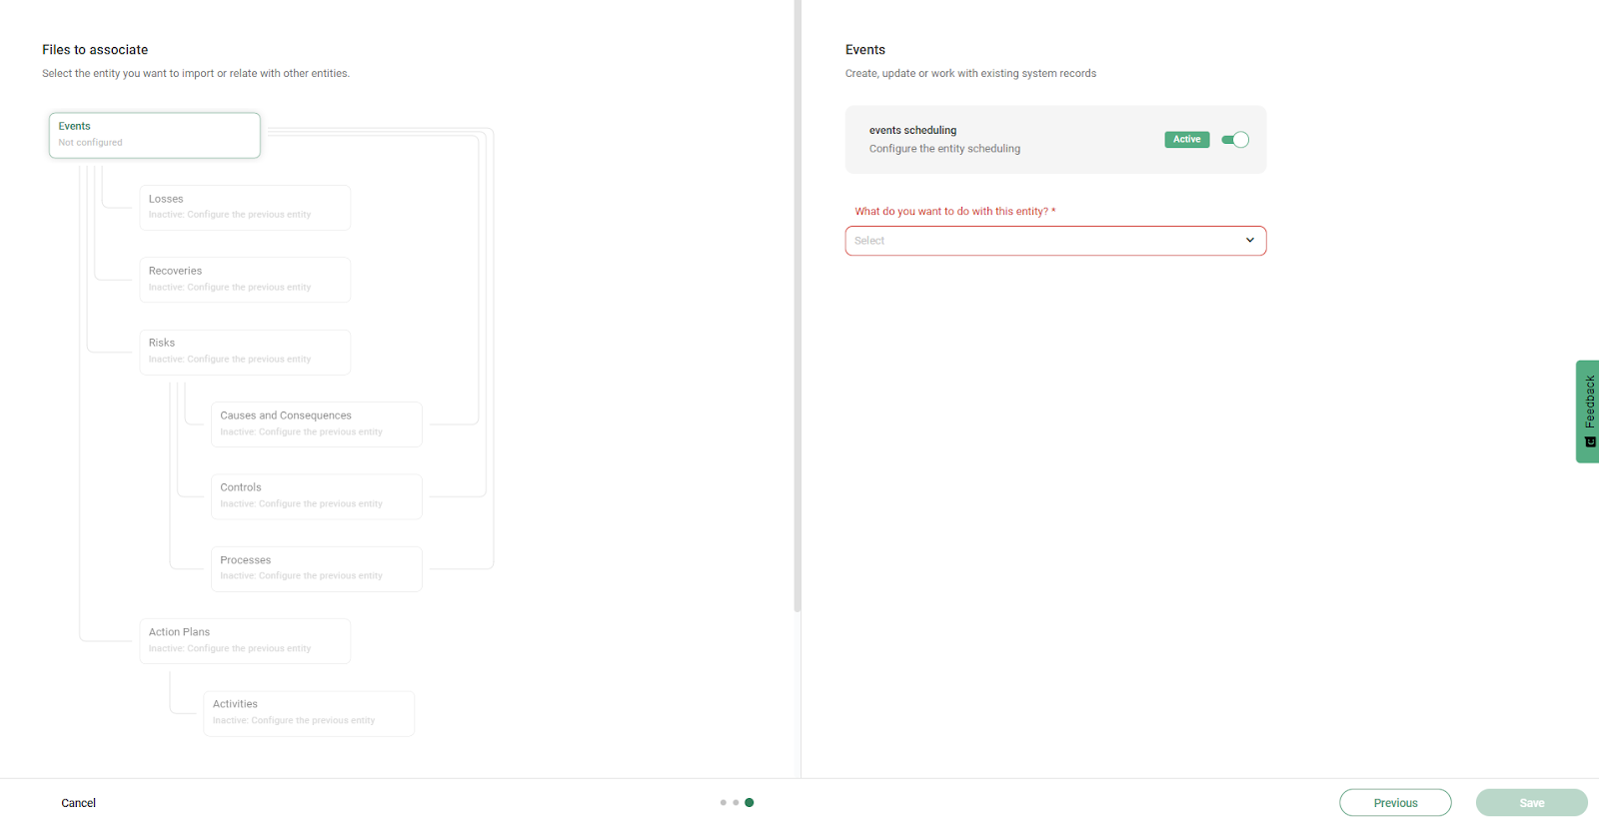Click the left panel vertical scrollbar
The height and width of the screenshot is (823, 1599).
797,300
